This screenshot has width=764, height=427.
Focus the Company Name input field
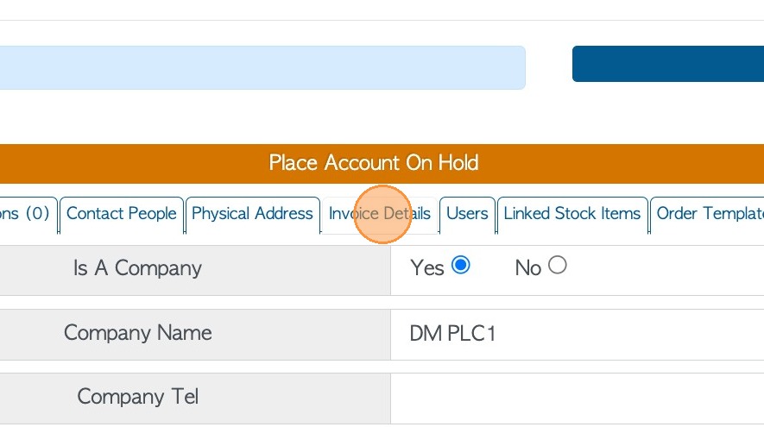[x=577, y=333]
